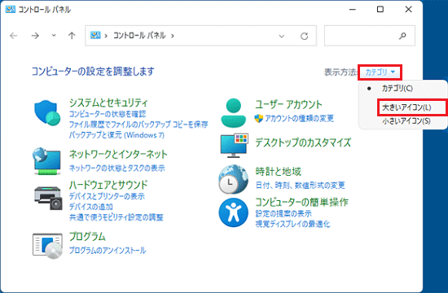Click the User Accounts person icon
Viewport: 448px width, 293px height.
point(234,113)
